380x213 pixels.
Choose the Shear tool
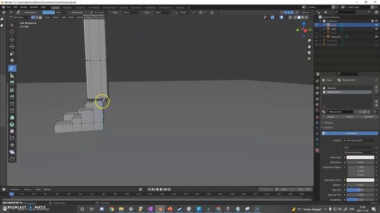pyautogui.click(x=12, y=152)
